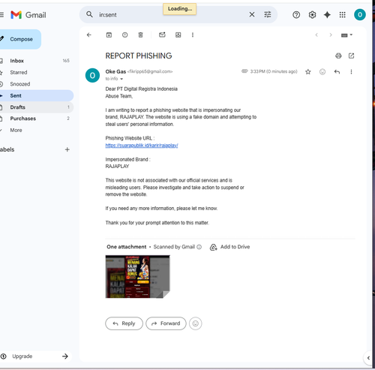
Task: Open the phishing website URL link
Action: [142, 146]
